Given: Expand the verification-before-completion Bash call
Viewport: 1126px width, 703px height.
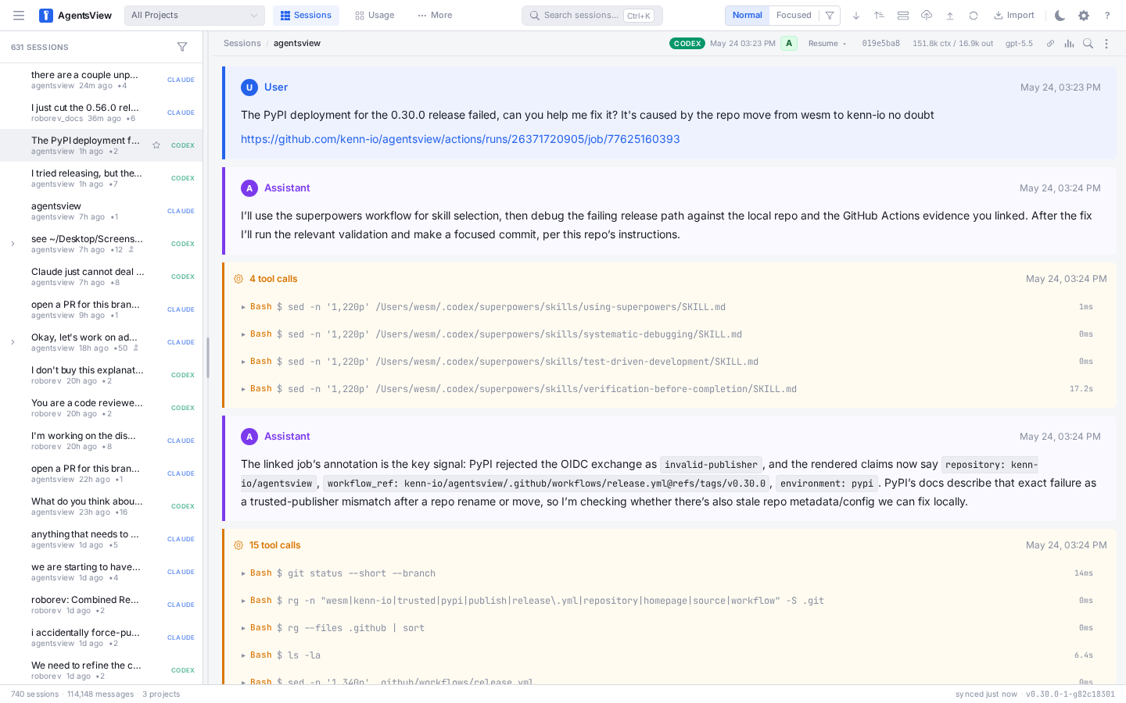Looking at the screenshot, I should (669, 389).
